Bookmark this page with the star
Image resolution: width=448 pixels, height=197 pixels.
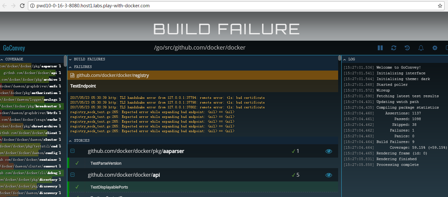[x=440, y=6]
